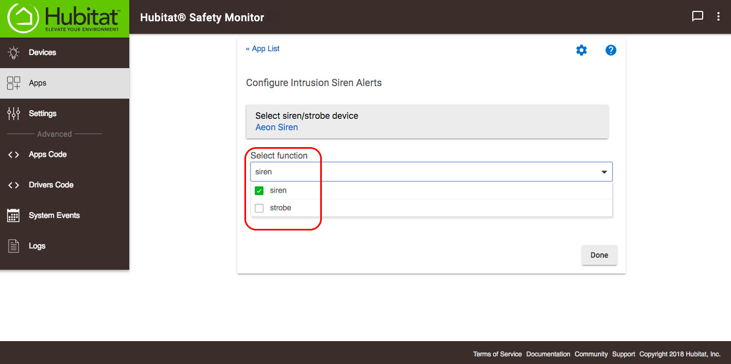Click the Logs document icon
The width and height of the screenshot is (731, 364).
(14, 246)
